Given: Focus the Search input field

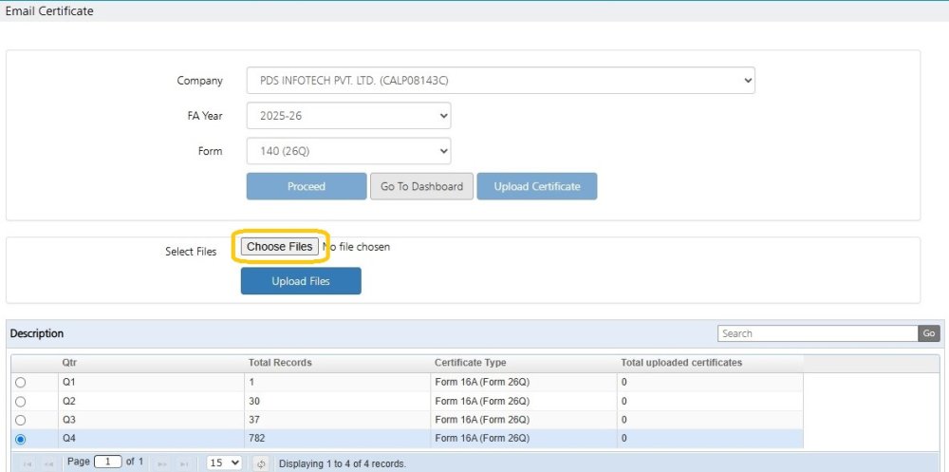Looking at the screenshot, I should click(x=818, y=333).
